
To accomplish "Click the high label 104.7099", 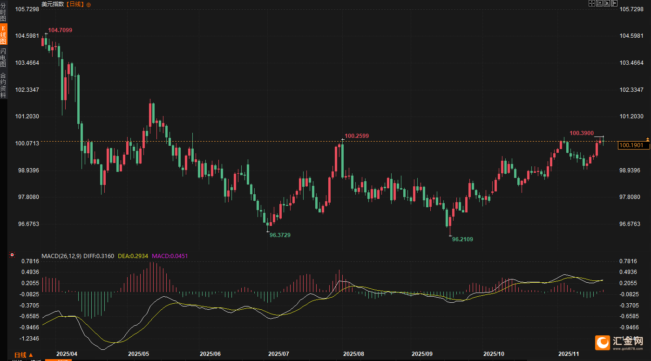I will (60, 30).
